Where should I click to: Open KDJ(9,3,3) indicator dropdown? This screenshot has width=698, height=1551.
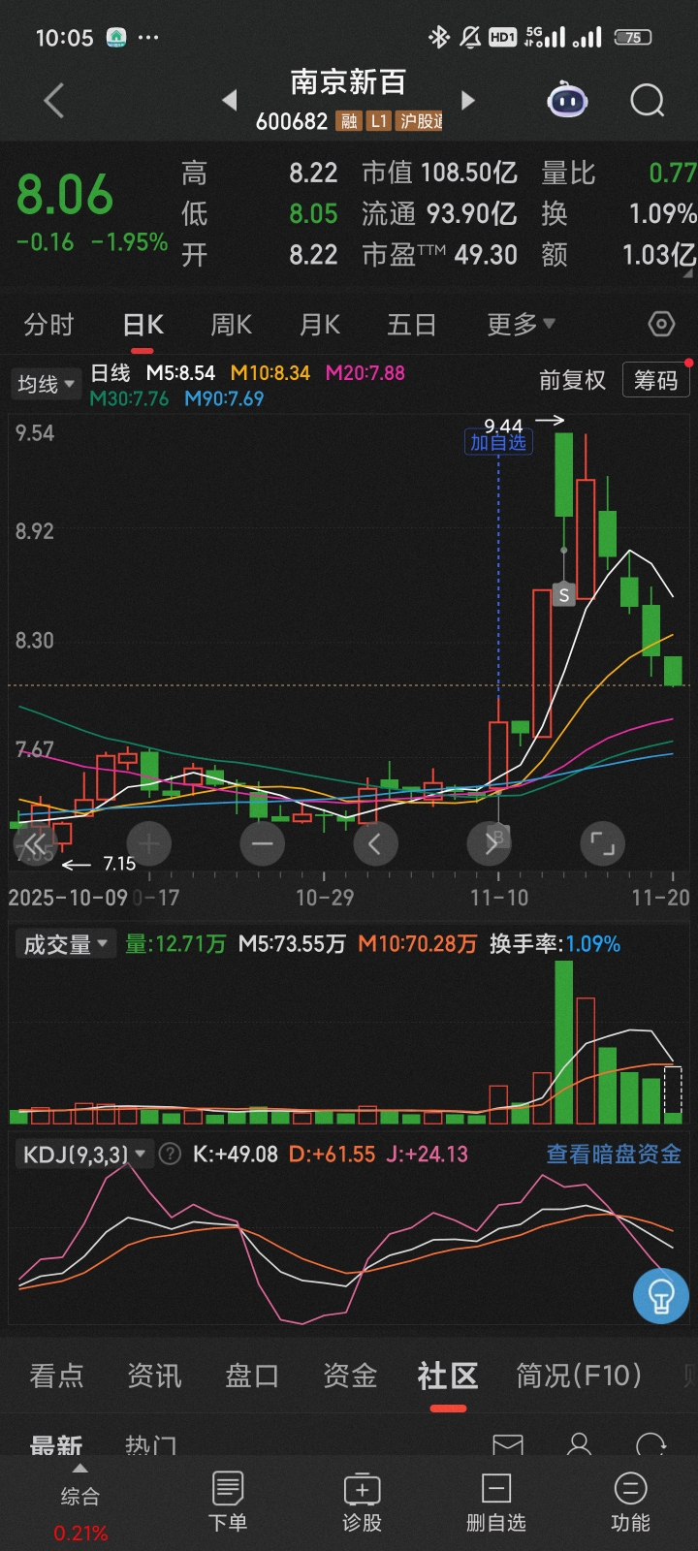pyautogui.click(x=83, y=1154)
